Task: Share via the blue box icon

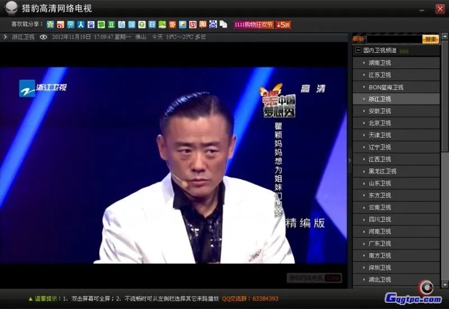Action: (182, 25)
